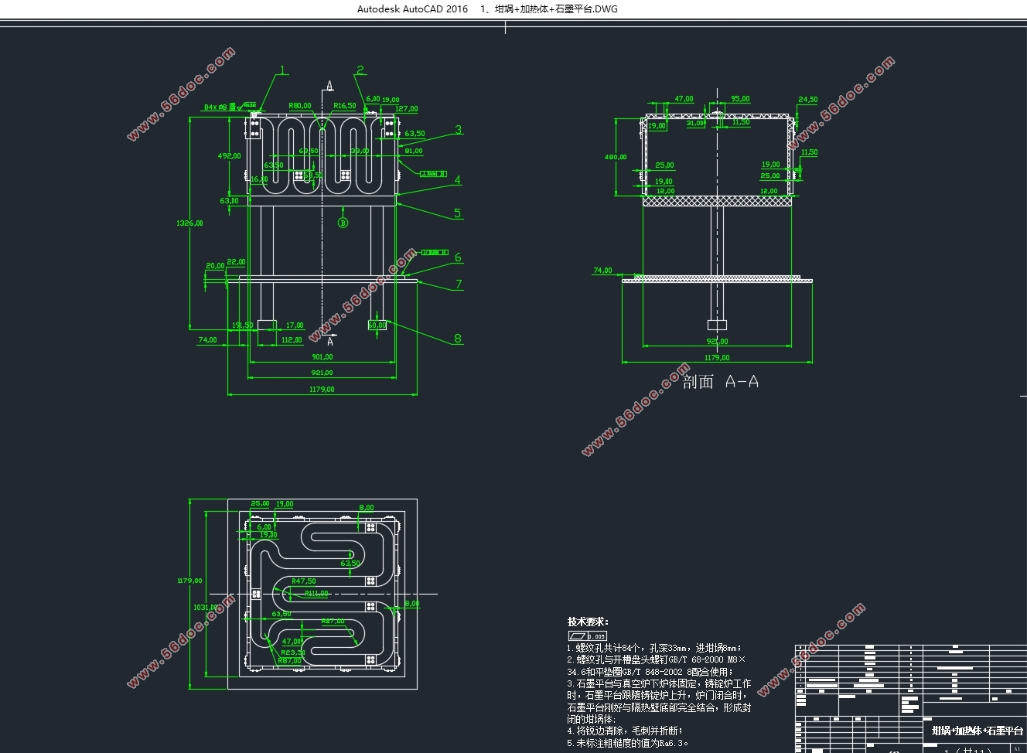Click the R23,50 radius dimension
This screenshot has width=1027, height=753.
click(293, 652)
